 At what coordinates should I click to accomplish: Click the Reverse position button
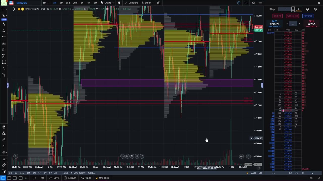click(x=308, y=16)
